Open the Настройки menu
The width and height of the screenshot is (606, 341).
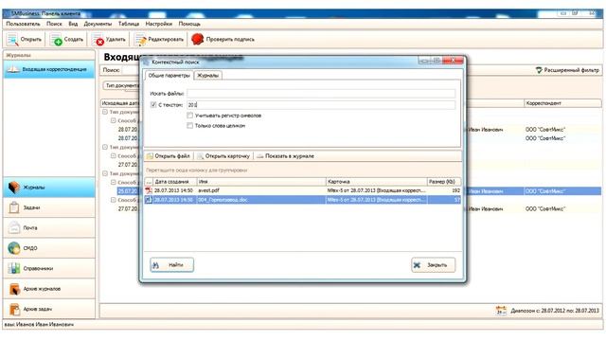click(x=159, y=24)
